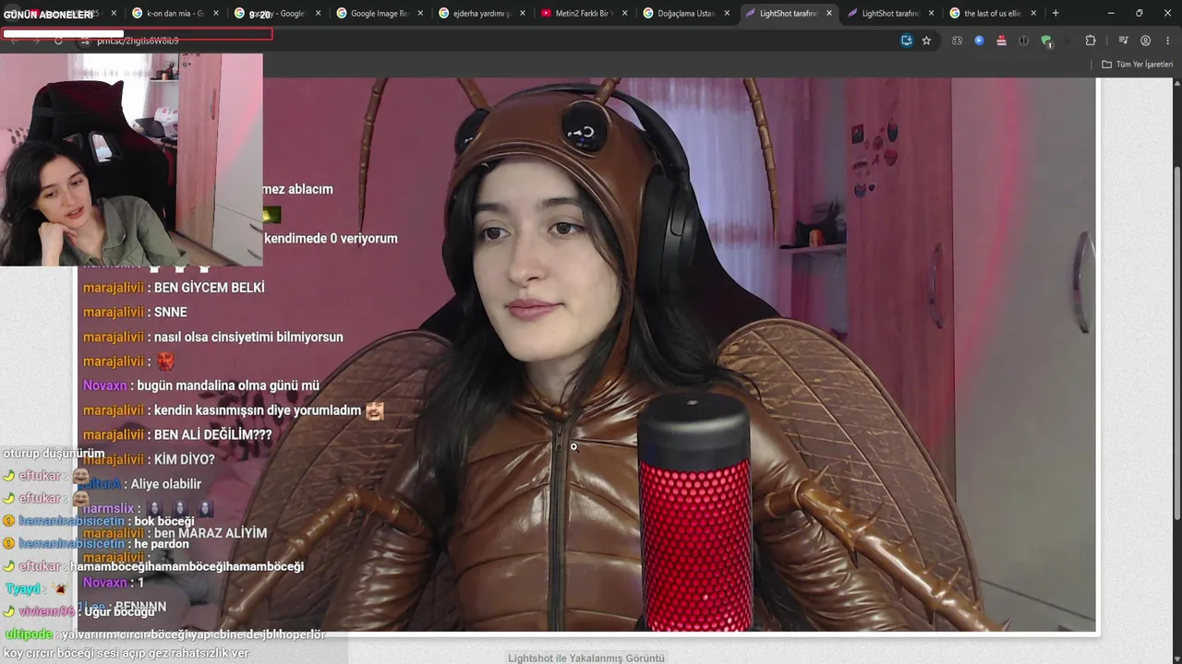Screen dimensions: 1182x664
Task: Bookmark this page with the star icon
Action: pos(926,41)
